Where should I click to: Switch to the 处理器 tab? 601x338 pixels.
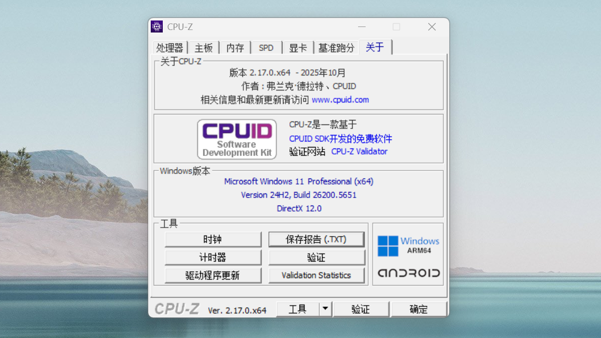tap(170, 48)
